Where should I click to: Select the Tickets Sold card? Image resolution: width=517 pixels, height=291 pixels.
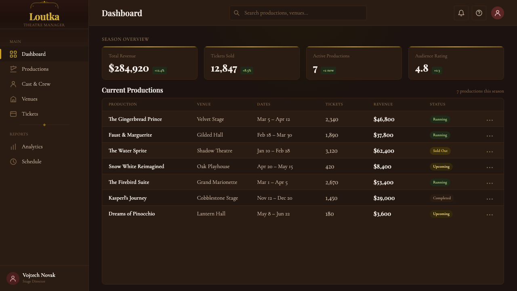pyautogui.click(x=252, y=63)
